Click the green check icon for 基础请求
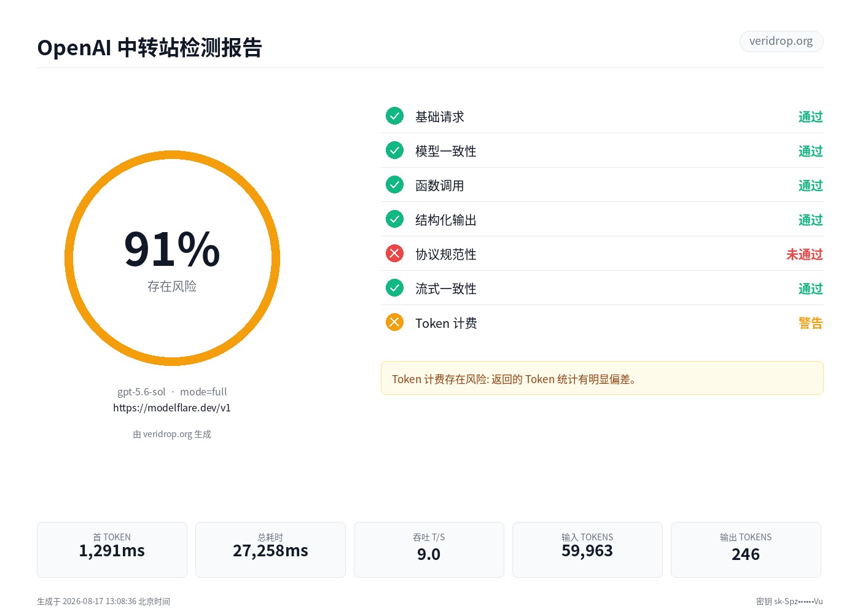Image resolution: width=860 pixels, height=614 pixels. [x=394, y=116]
